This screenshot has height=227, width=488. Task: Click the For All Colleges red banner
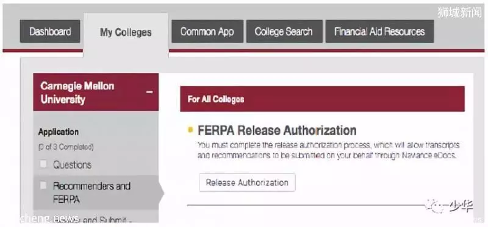[323, 99]
